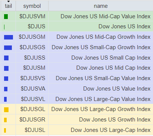Click the green tail bar for $DJUSVM

pos(6,17)
